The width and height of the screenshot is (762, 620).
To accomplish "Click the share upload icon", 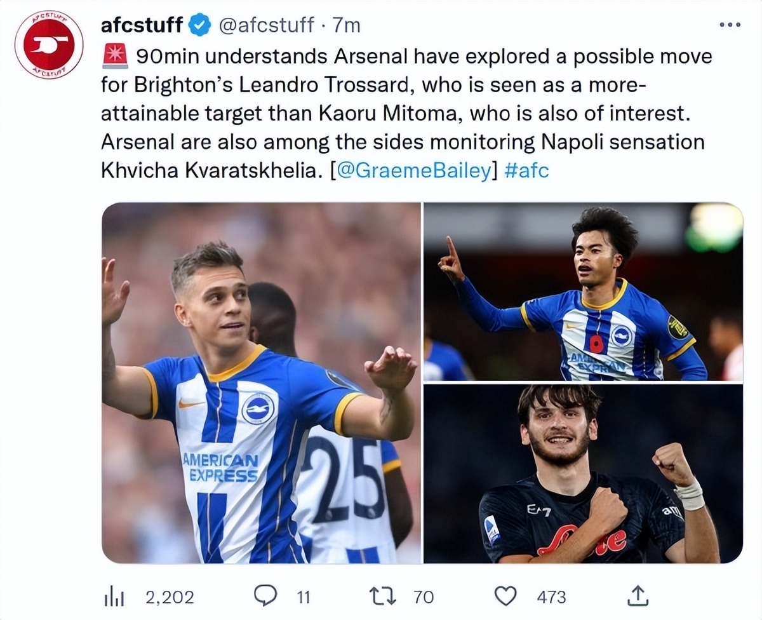I will click(x=638, y=596).
